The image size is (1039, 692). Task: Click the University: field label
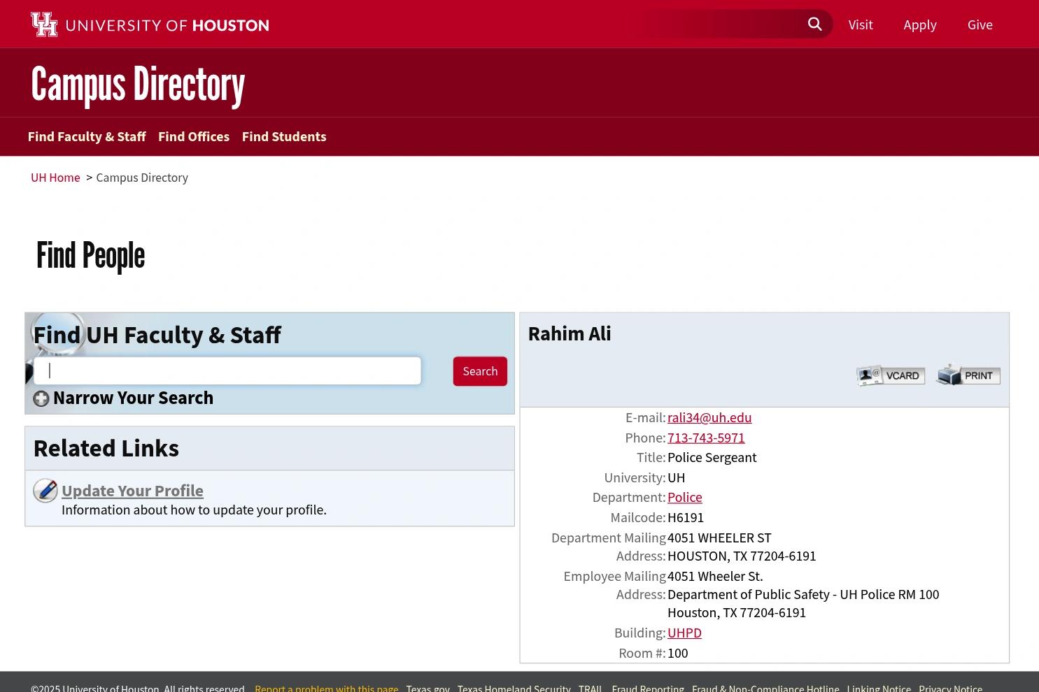coord(635,477)
